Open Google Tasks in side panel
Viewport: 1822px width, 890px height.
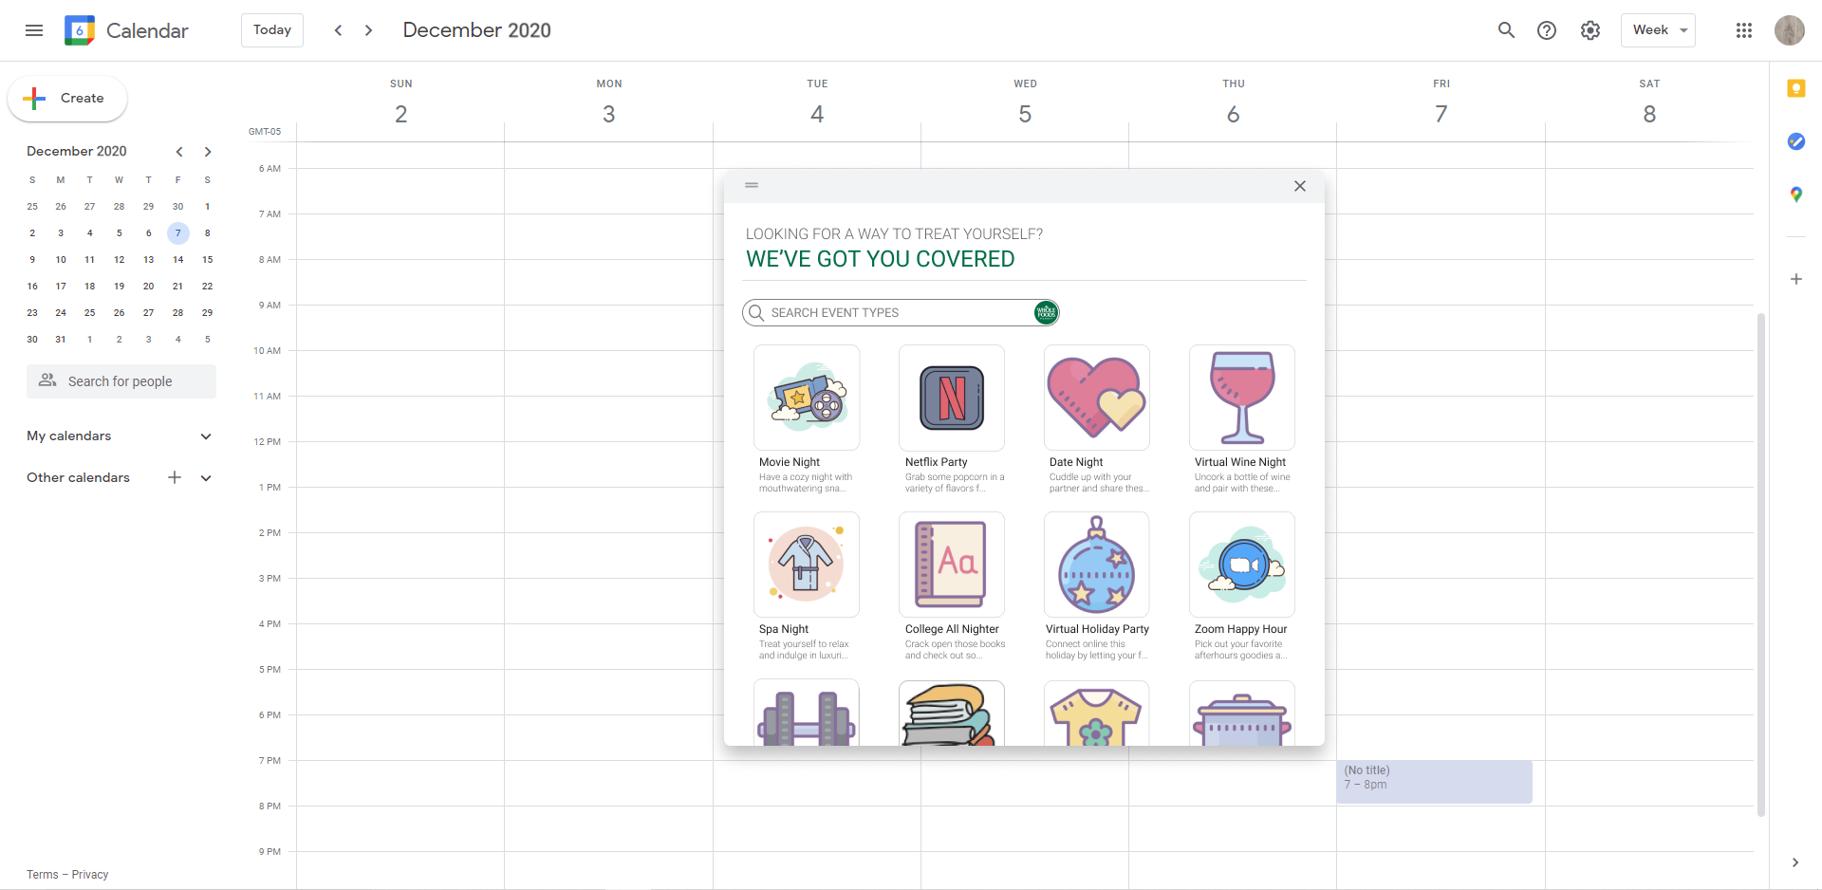click(x=1795, y=141)
